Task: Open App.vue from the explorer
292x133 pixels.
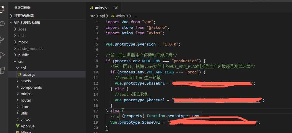Action: 47,126
